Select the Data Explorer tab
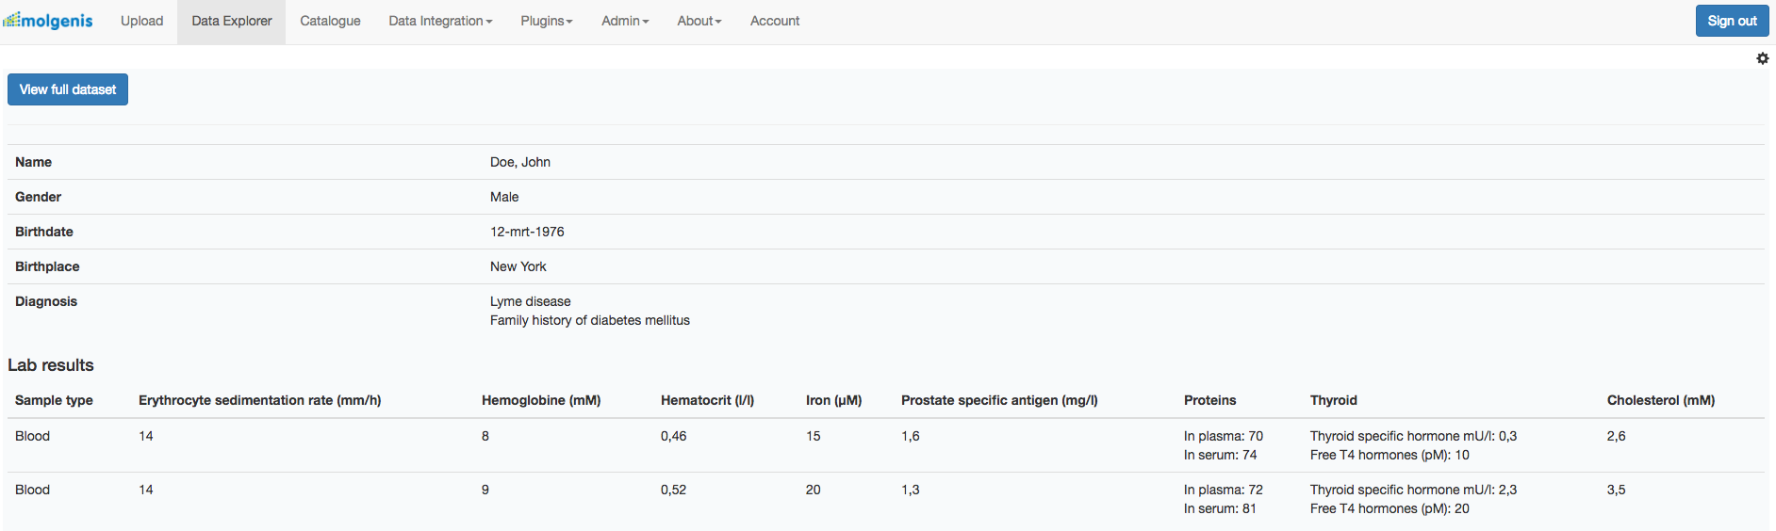1776x531 pixels. 231,21
